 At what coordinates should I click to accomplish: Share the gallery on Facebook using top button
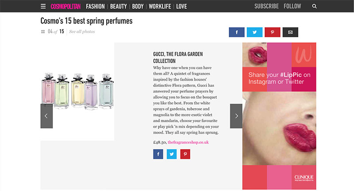[237, 32]
